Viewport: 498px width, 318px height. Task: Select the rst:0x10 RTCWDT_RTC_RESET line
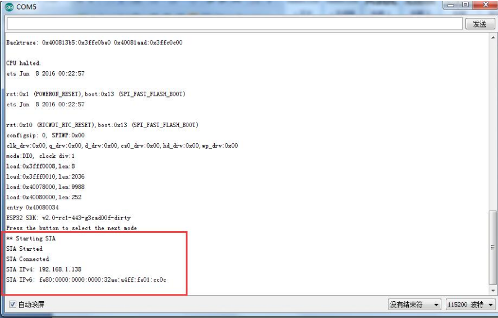click(102, 125)
